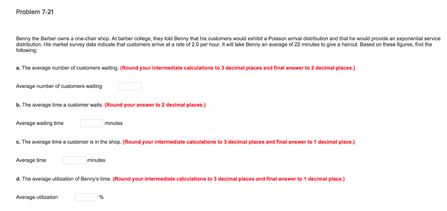
Task: Select part d question about Benny's utilization
Action: click(64, 179)
